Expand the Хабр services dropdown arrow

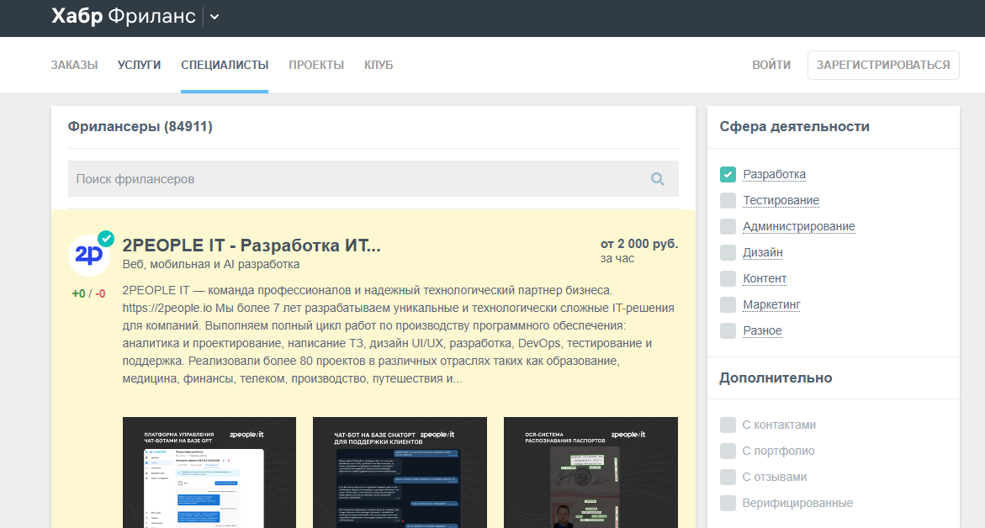[214, 17]
